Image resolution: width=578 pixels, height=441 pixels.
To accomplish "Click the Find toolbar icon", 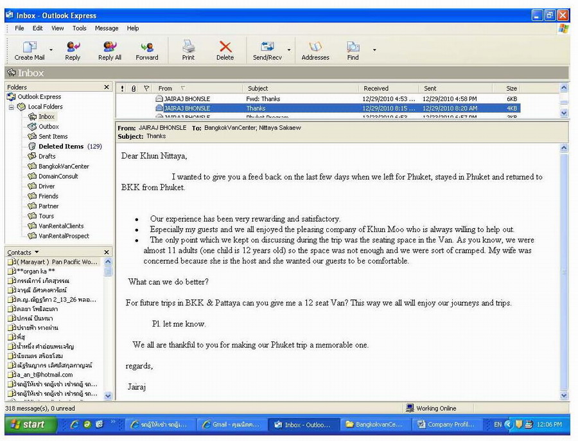I will (353, 50).
